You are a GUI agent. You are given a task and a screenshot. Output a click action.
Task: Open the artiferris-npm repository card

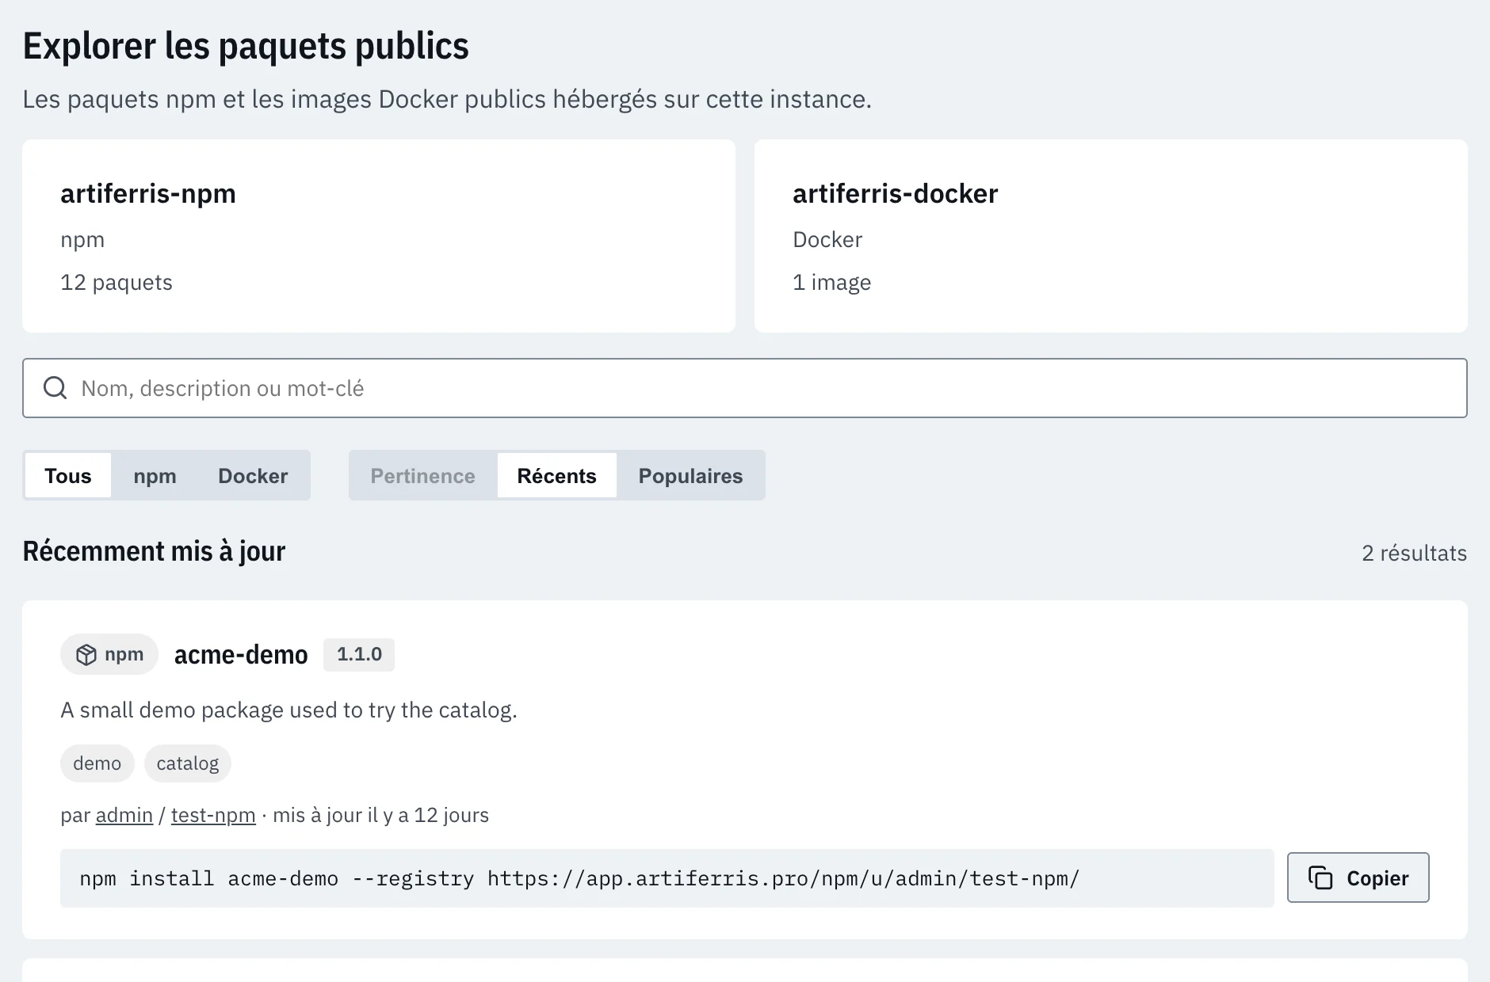pyautogui.click(x=379, y=236)
